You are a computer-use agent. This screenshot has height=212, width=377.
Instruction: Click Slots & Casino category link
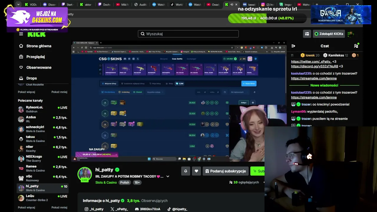(106, 183)
